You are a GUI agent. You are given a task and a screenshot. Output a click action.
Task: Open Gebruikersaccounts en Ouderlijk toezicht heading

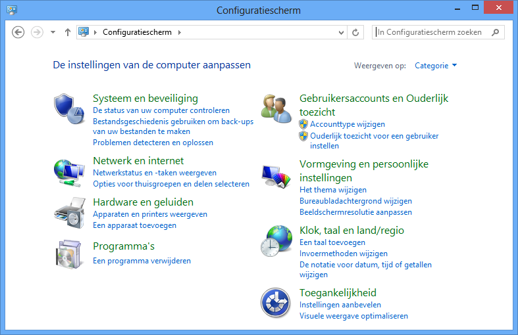(x=374, y=105)
